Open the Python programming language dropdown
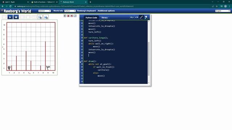 pyautogui.click(x=70, y=11)
